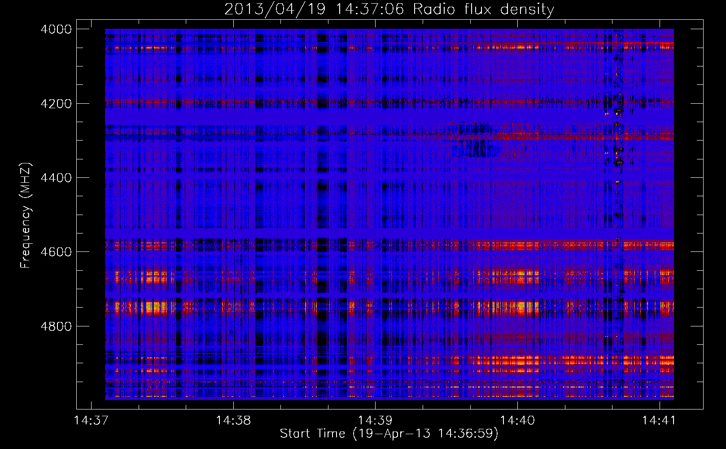This screenshot has width=726, height=449.
Task: Click the 4000 frequency axis label
Action: (56, 29)
